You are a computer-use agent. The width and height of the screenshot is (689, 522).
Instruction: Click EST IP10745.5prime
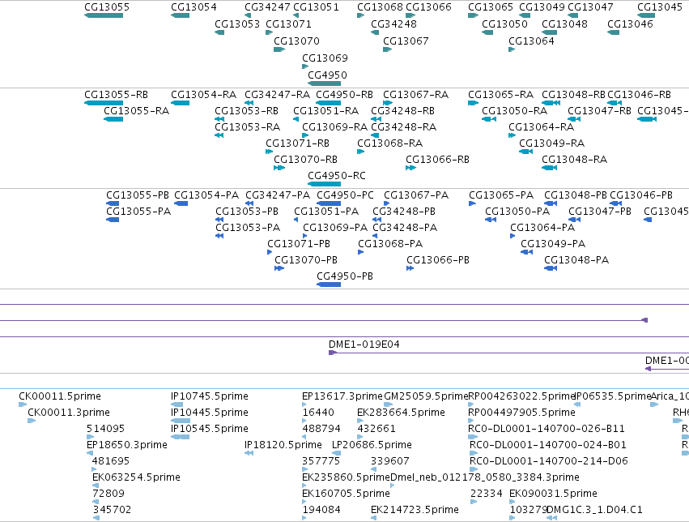point(210,396)
